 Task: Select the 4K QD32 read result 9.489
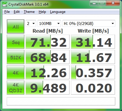pos(48,88)
